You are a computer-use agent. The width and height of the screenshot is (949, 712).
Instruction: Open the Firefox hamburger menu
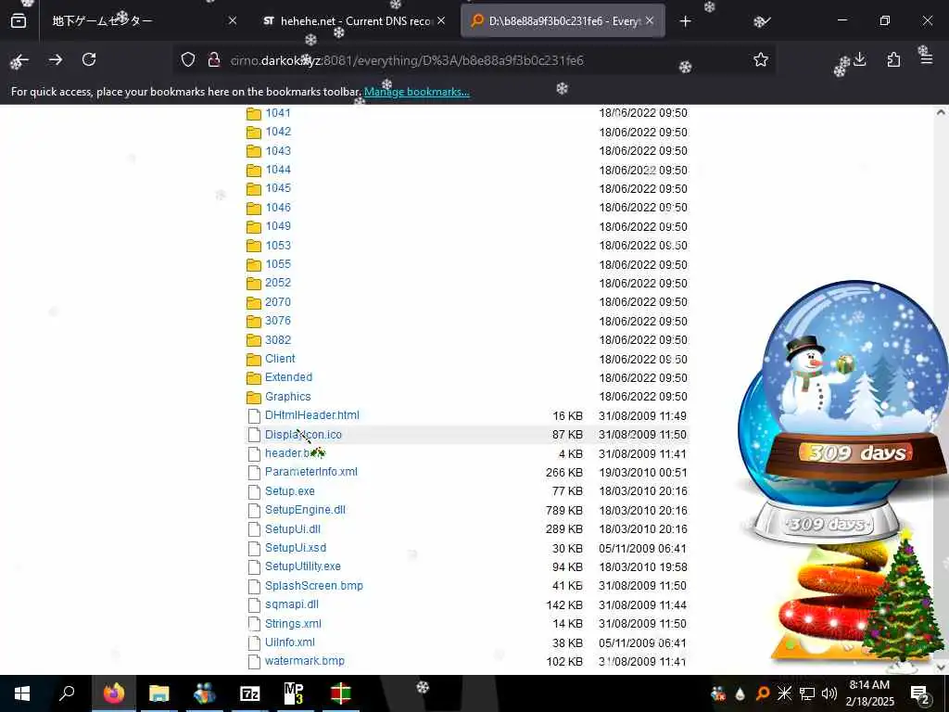927,59
